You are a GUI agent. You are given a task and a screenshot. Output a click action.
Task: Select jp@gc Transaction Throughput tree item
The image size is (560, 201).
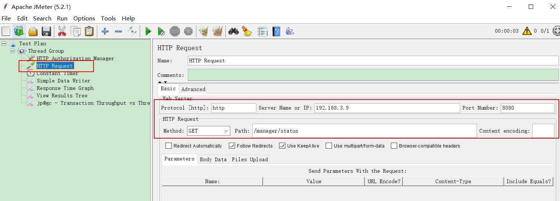point(93,103)
